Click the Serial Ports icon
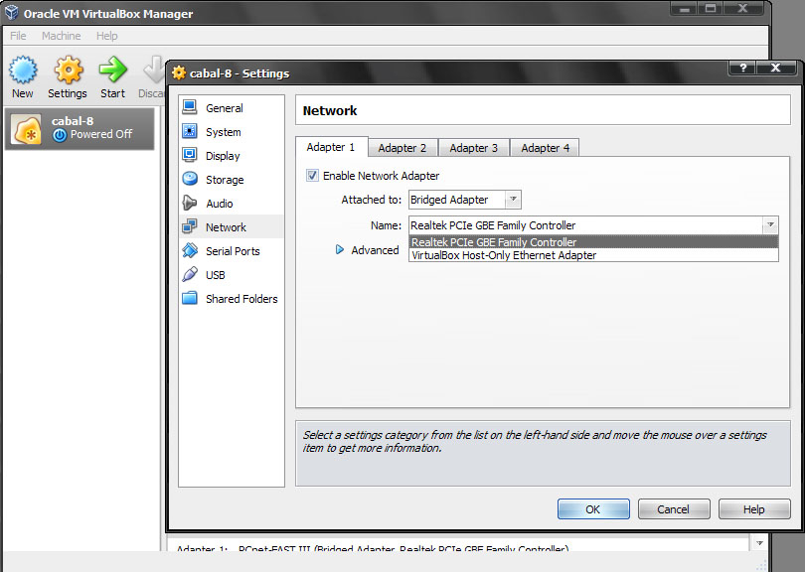The height and width of the screenshot is (572, 805). [x=190, y=250]
